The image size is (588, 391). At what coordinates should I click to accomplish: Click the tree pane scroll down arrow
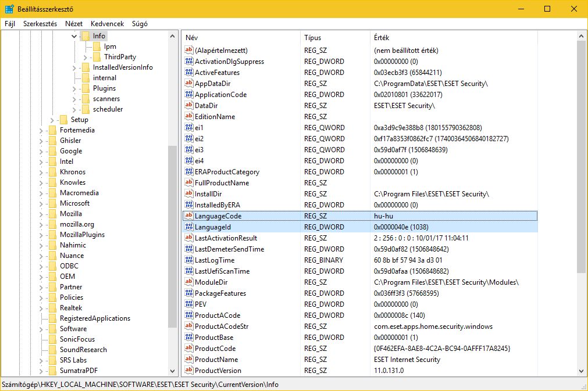point(173,371)
